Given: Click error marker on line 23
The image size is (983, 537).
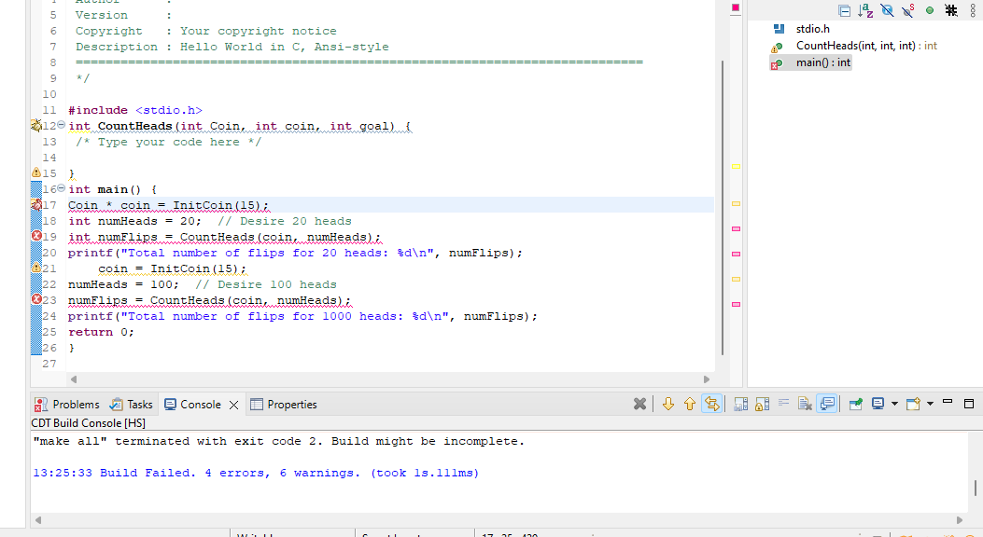Looking at the screenshot, I should [36, 299].
